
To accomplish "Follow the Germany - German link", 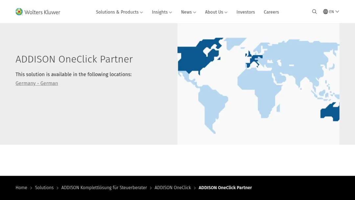I will click(x=37, y=83).
